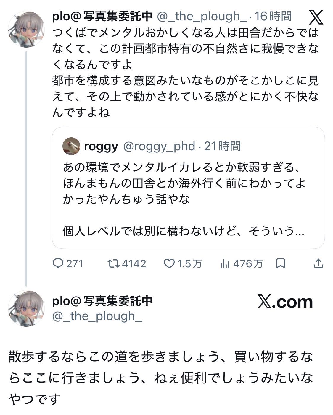Open roggy's bird profile picture

click(71, 146)
